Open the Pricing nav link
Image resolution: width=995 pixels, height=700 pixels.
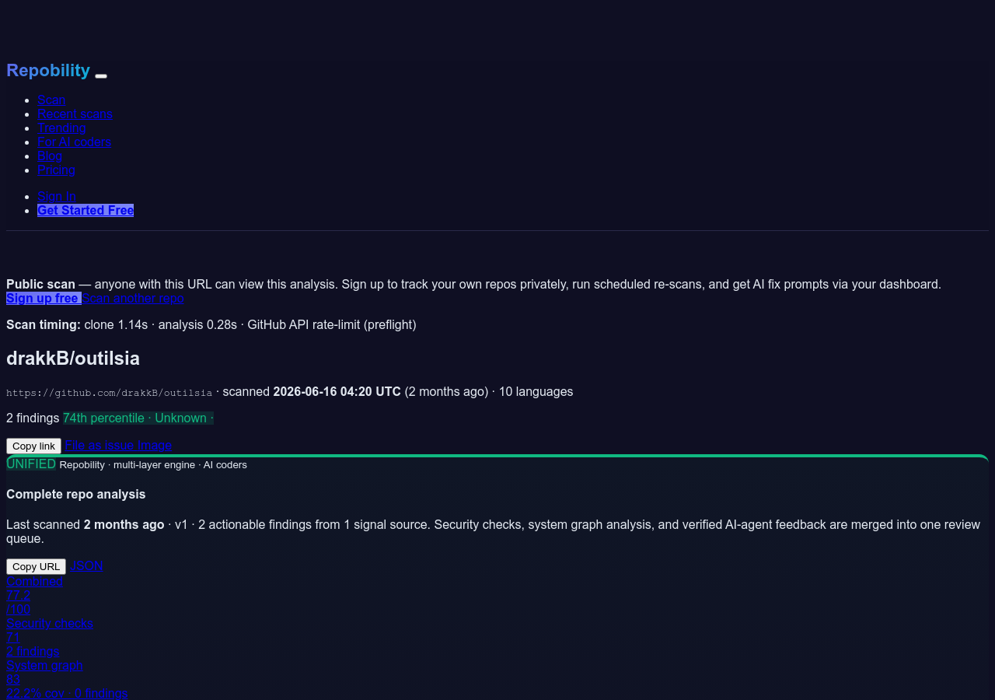(x=56, y=170)
